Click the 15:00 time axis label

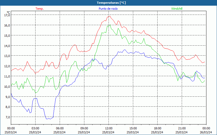[133, 129]
